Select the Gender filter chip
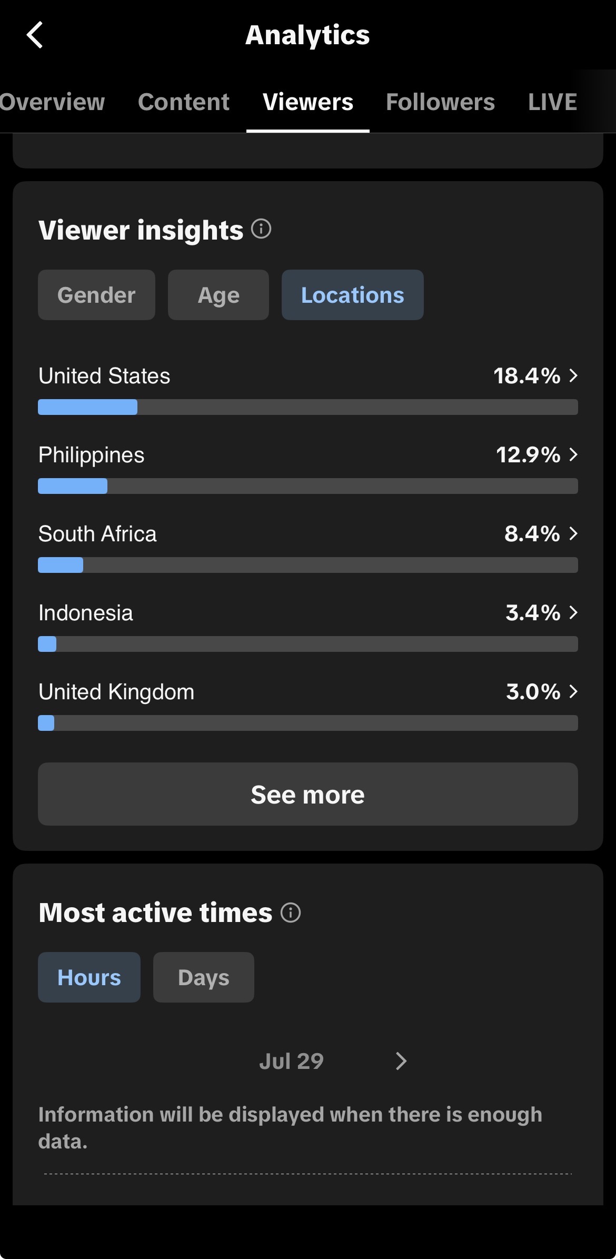This screenshot has width=616, height=1259. pos(96,295)
